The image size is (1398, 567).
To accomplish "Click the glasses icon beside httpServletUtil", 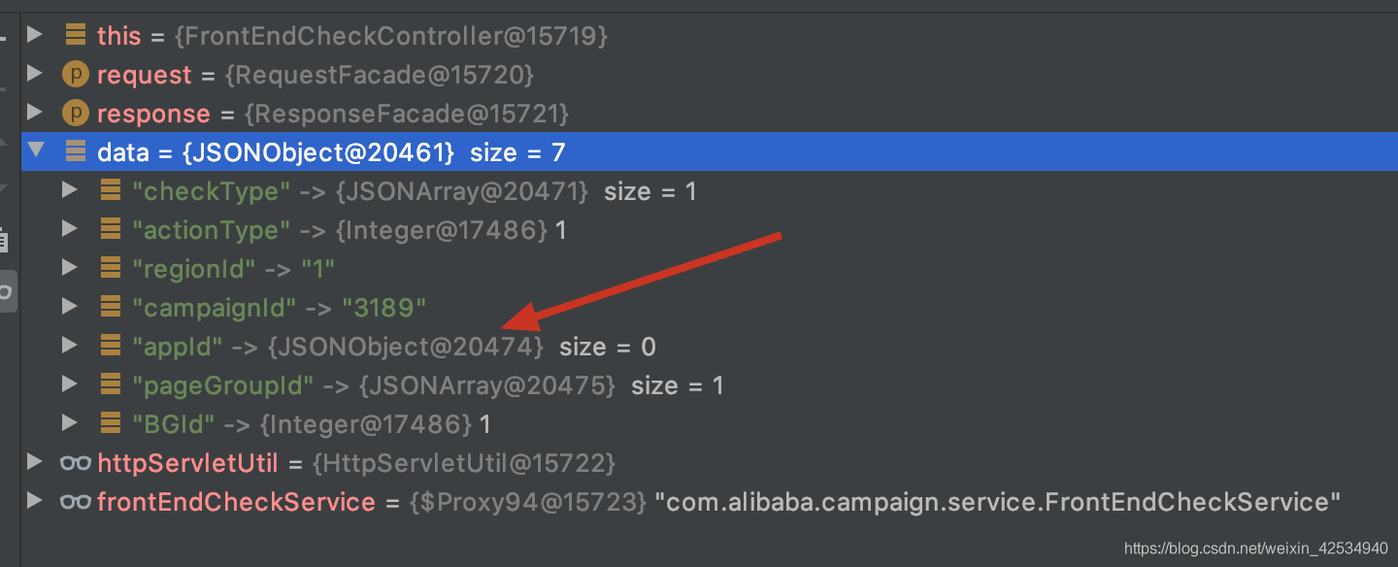I will (75, 463).
